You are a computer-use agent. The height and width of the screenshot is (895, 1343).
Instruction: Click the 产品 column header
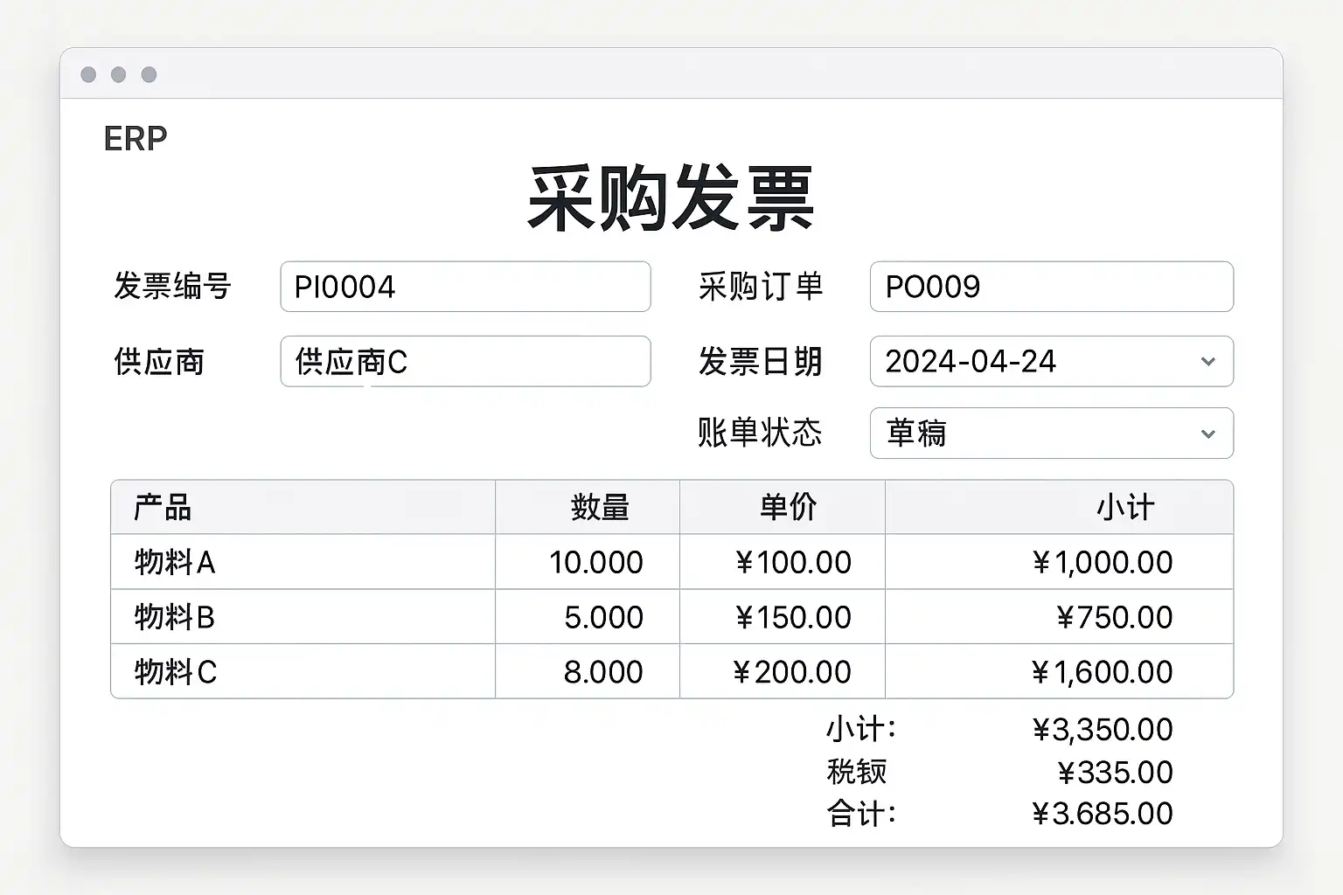coord(163,507)
